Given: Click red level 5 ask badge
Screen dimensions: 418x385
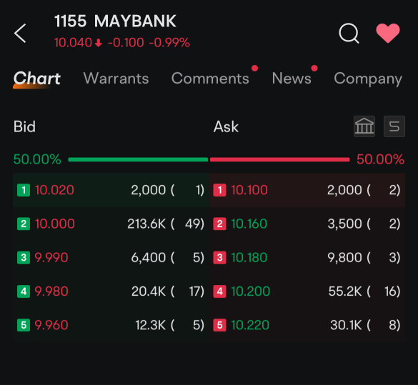Looking at the screenshot, I should coord(219,325).
